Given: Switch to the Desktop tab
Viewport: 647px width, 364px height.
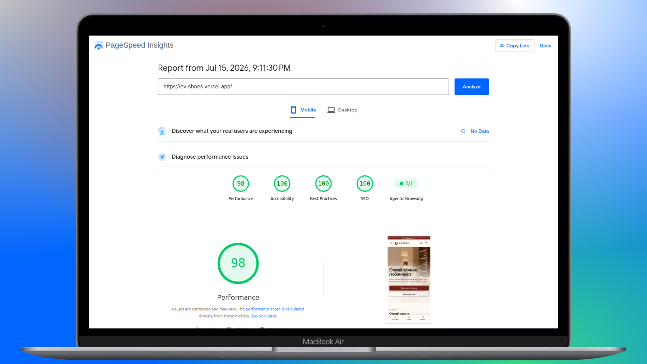Looking at the screenshot, I should point(342,110).
